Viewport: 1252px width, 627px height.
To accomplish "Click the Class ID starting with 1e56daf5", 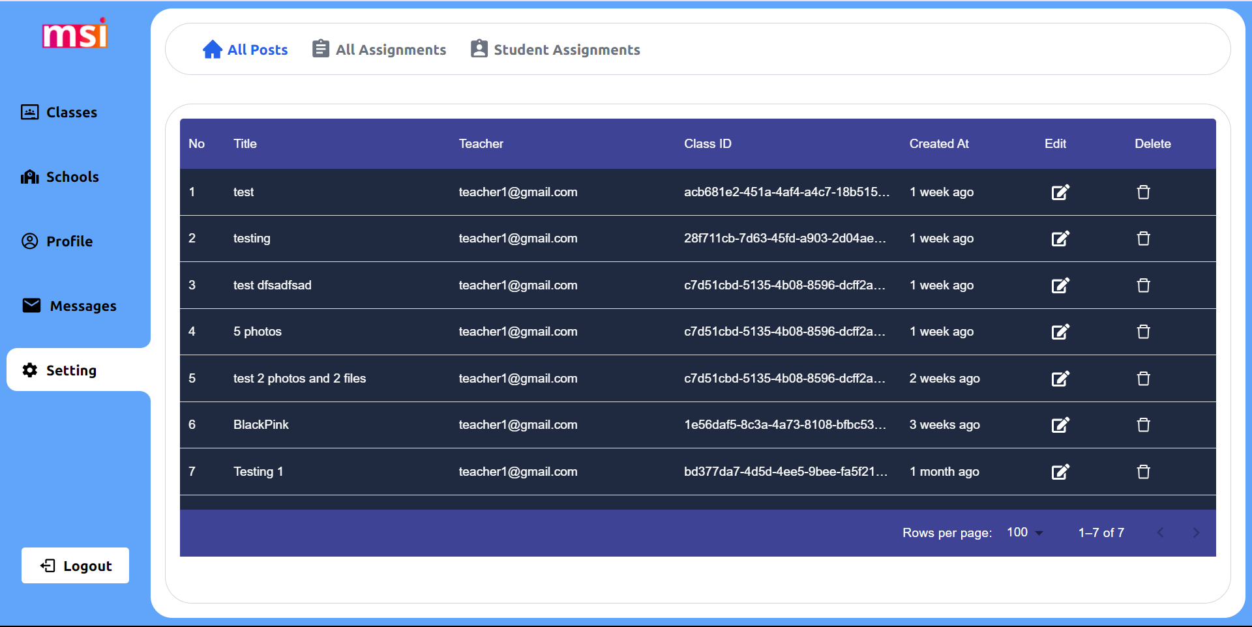I will tap(785, 425).
